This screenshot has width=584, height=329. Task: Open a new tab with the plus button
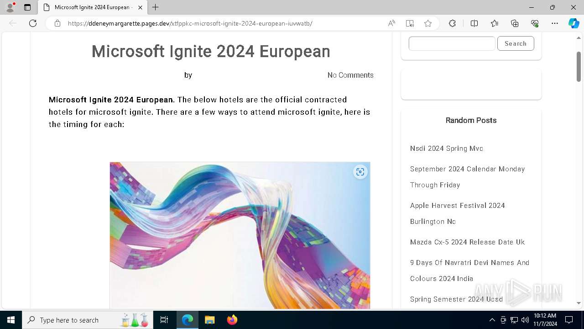[156, 7]
